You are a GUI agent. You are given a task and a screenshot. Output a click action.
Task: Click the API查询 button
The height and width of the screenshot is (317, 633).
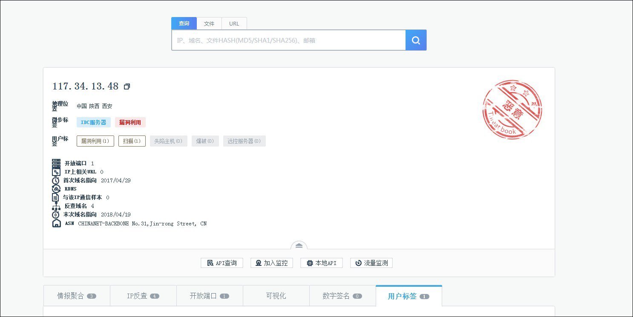[222, 263]
